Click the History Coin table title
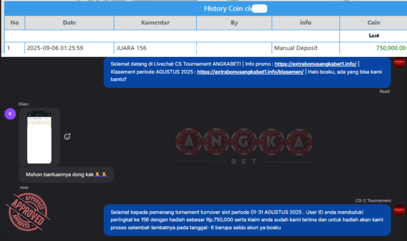 point(235,8)
